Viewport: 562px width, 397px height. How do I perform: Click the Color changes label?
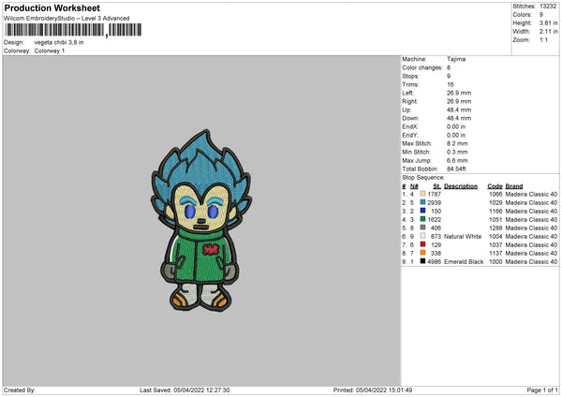coord(422,67)
